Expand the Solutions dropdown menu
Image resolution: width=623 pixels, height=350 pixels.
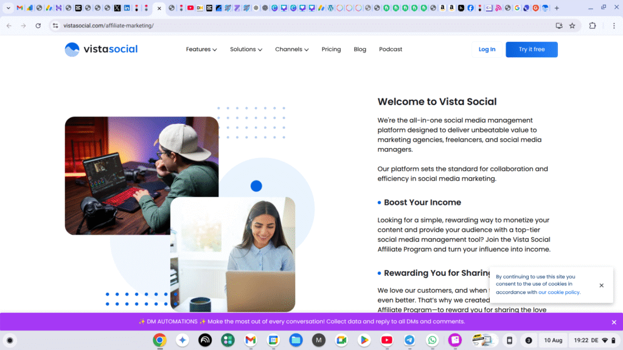pyautogui.click(x=246, y=49)
